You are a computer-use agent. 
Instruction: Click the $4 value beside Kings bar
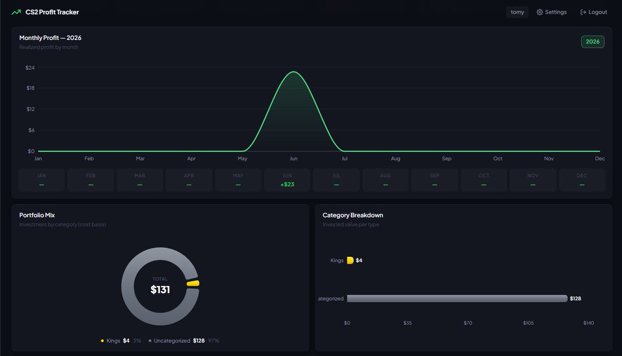click(359, 260)
